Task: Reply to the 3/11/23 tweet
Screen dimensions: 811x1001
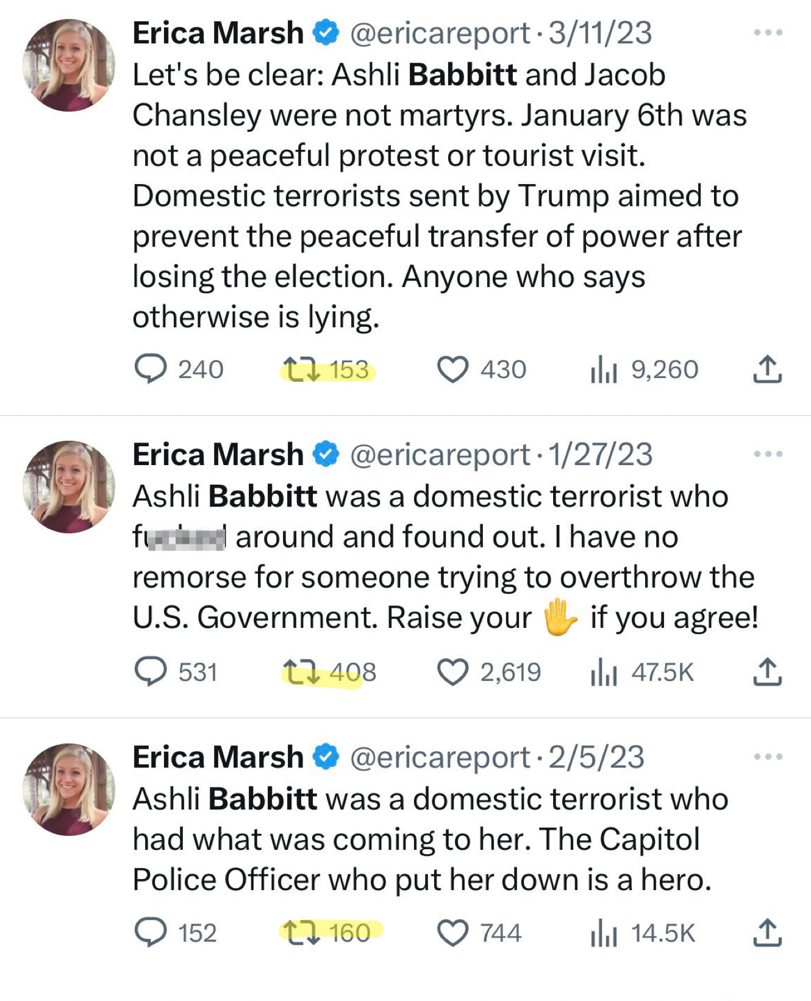Action: (150, 369)
